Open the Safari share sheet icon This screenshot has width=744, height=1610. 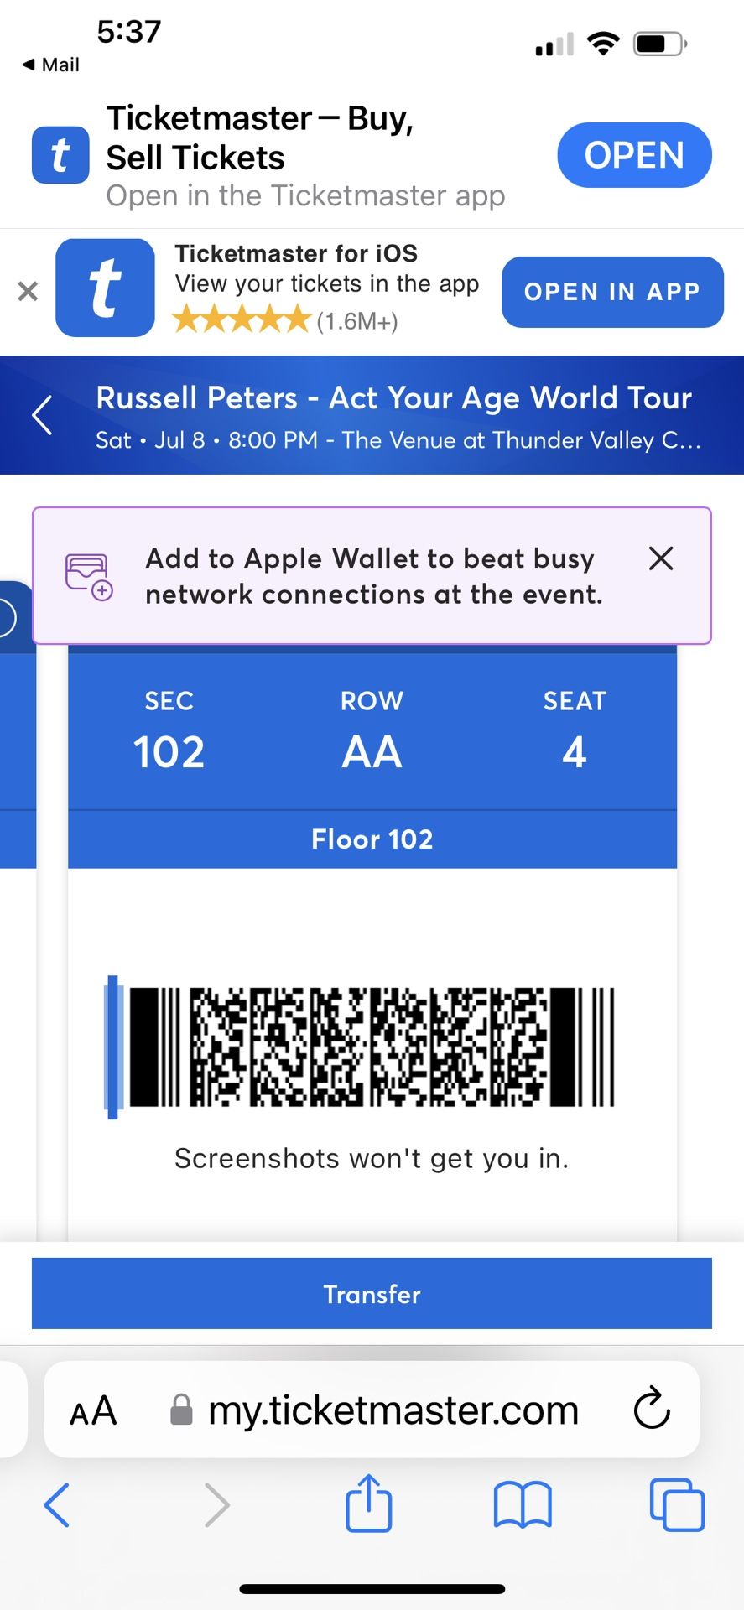tap(369, 1504)
